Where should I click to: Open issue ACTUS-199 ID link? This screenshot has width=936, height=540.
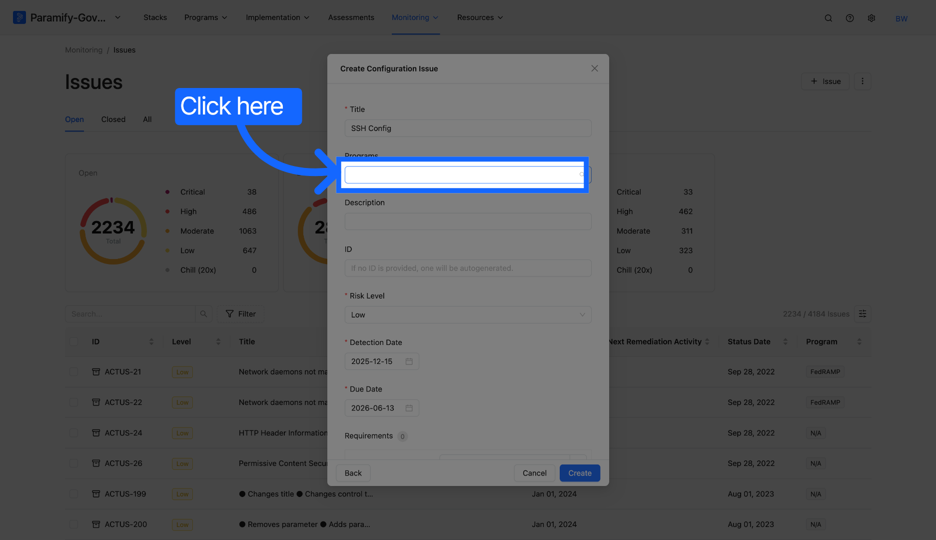tap(125, 494)
